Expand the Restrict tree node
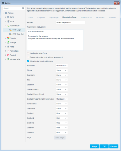The width and height of the screenshot is (121, 151). click(x=6, y=55)
